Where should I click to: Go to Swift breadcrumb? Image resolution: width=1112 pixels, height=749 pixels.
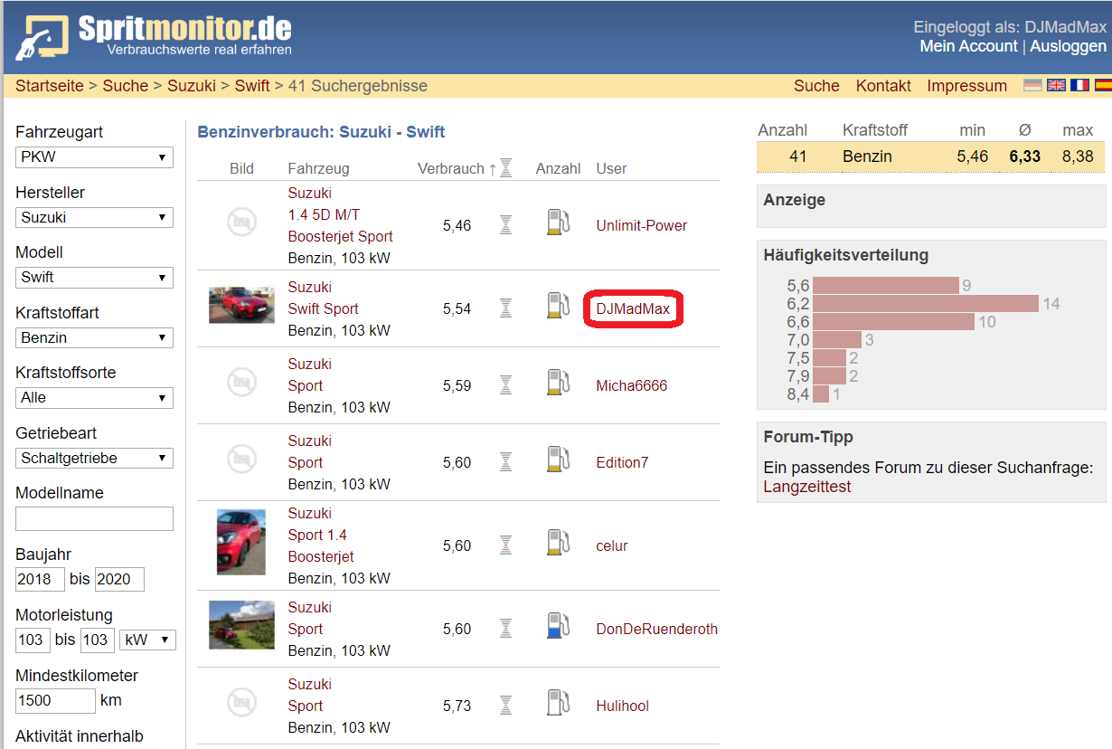click(x=252, y=86)
